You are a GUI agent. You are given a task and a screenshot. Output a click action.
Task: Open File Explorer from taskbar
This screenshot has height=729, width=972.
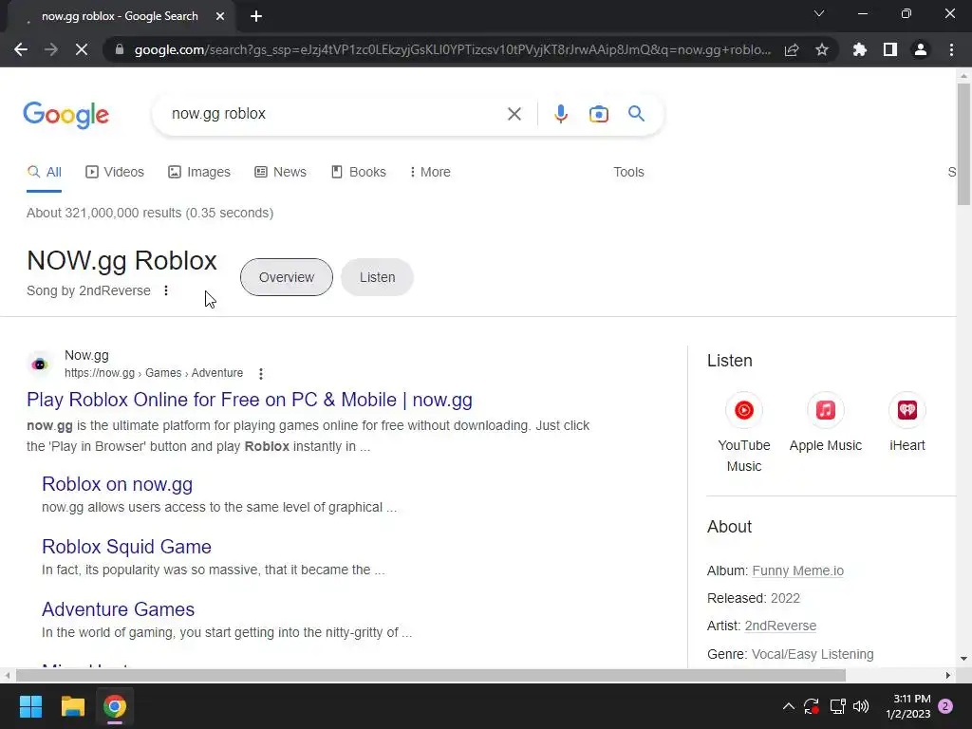pyautogui.click(x=72, y=706)
